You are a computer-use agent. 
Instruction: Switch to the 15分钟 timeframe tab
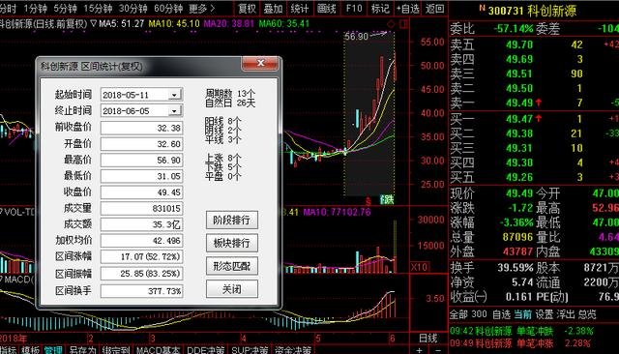pos(98,9)
